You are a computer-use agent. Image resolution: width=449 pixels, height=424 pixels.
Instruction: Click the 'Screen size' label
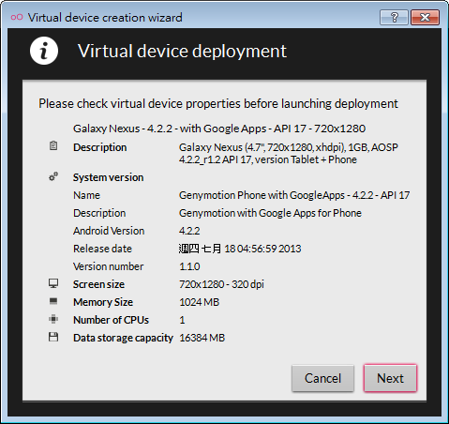(x=98, y=284)
